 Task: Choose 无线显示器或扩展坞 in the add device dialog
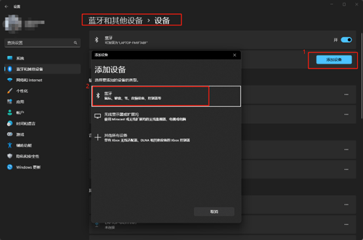pyautogui.click(x=166, y=117)
